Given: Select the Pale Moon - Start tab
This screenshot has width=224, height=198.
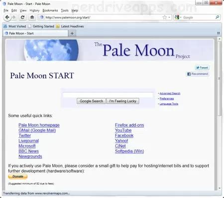Looking at the screenshot, I should click(35, 33).
